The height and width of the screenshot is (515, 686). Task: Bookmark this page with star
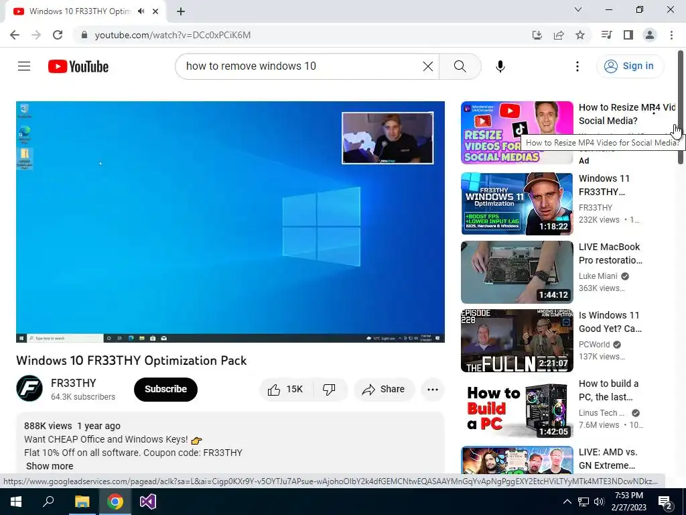tap(580, 35)
